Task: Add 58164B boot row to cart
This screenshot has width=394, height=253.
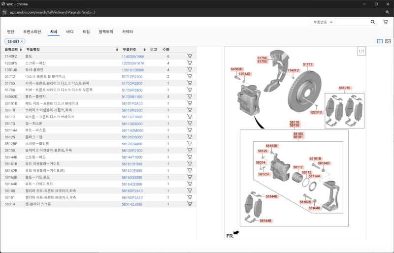Action: click(x=190, y=184)
